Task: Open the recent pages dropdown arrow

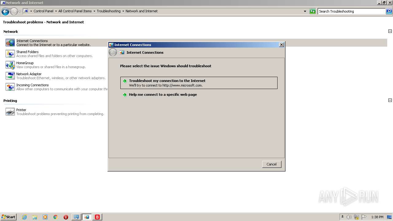Action: pyautogui.click(x=20, y=12)
